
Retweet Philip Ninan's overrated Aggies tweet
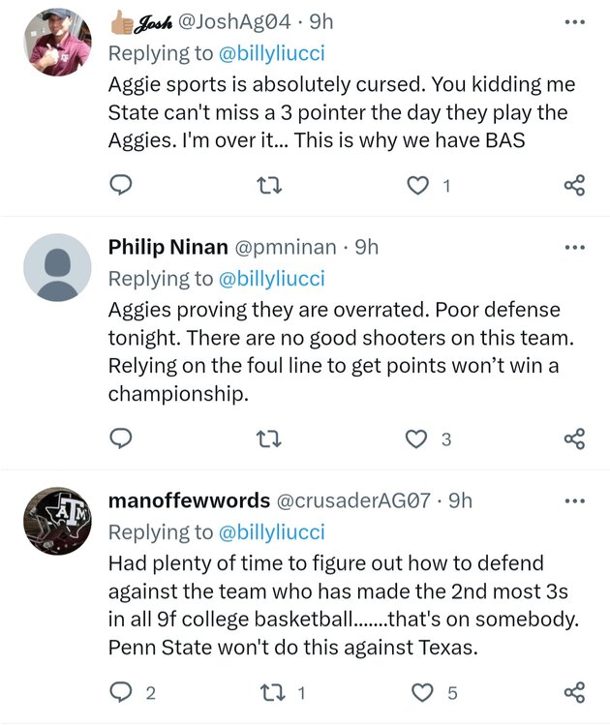pyautogui.click(x=268, y=439)
